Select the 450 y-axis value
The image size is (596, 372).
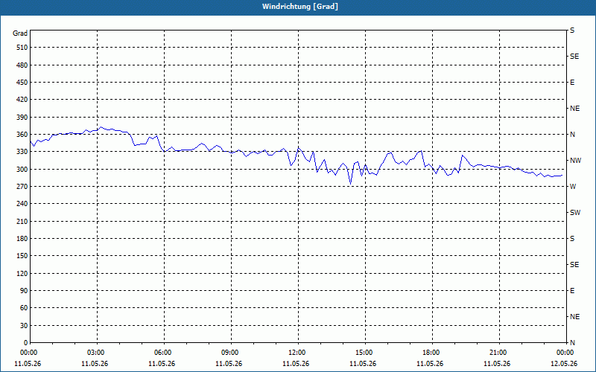click(22, 83)
